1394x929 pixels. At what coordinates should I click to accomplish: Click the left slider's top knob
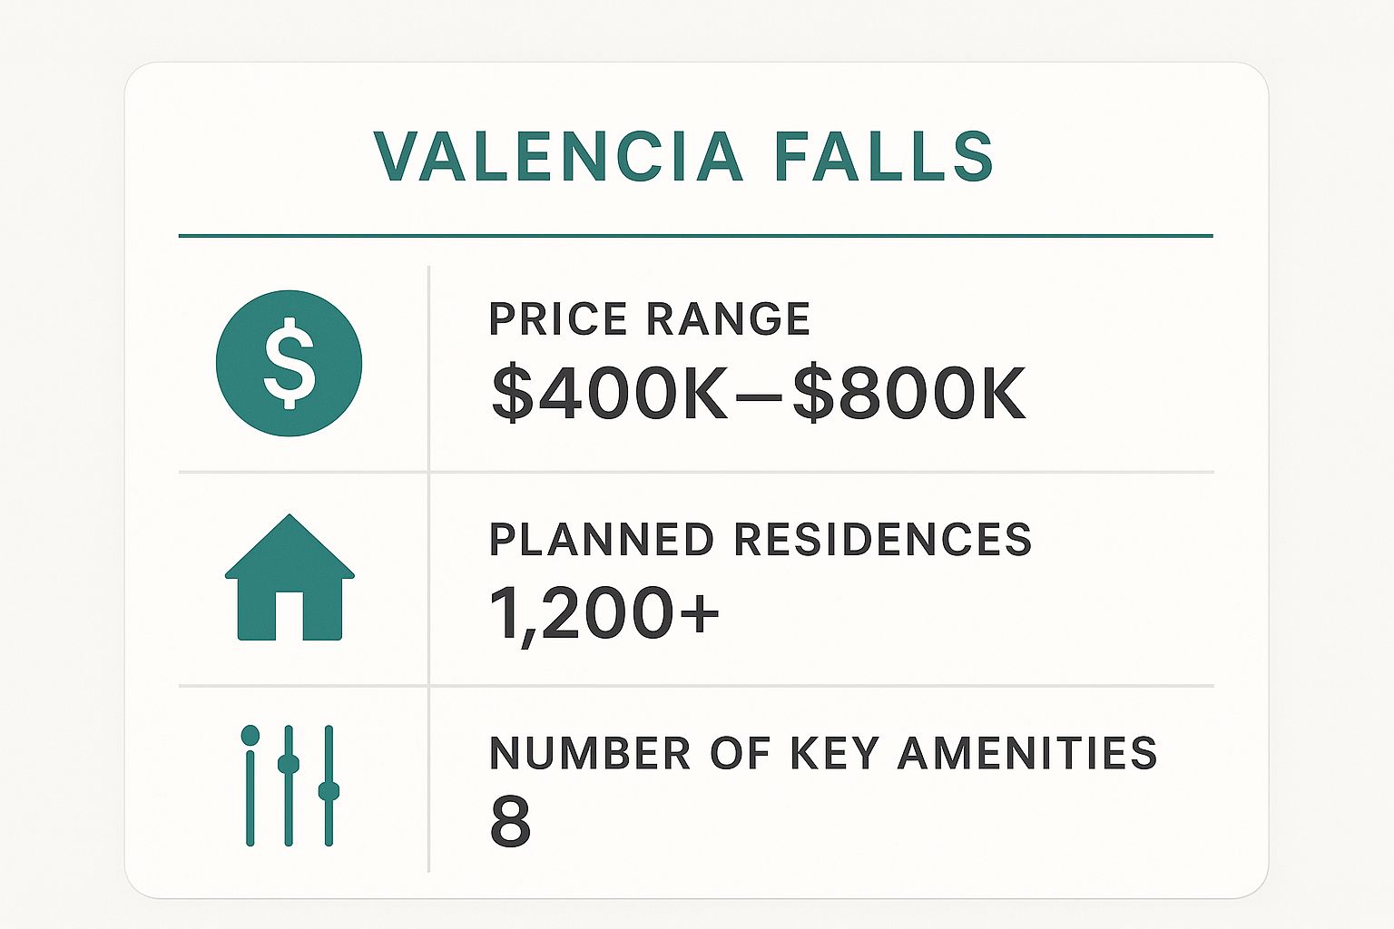250,735
